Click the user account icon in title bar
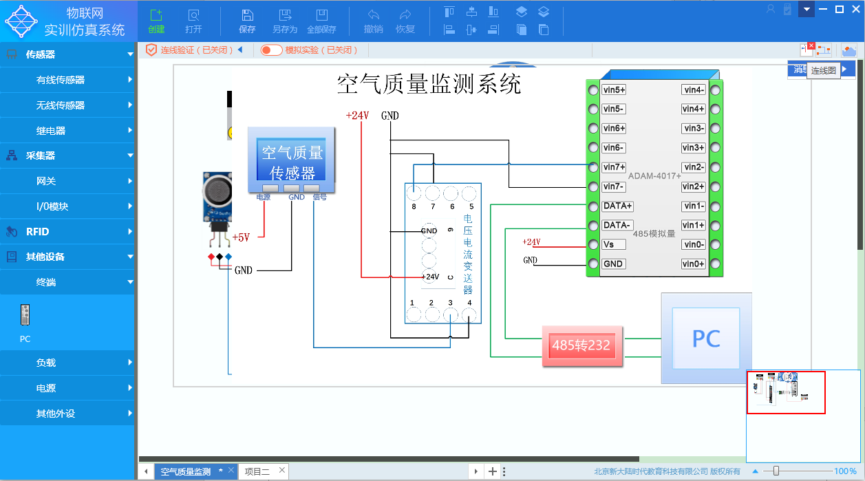The height and width of the screenshot is (481, 865). 771,9
